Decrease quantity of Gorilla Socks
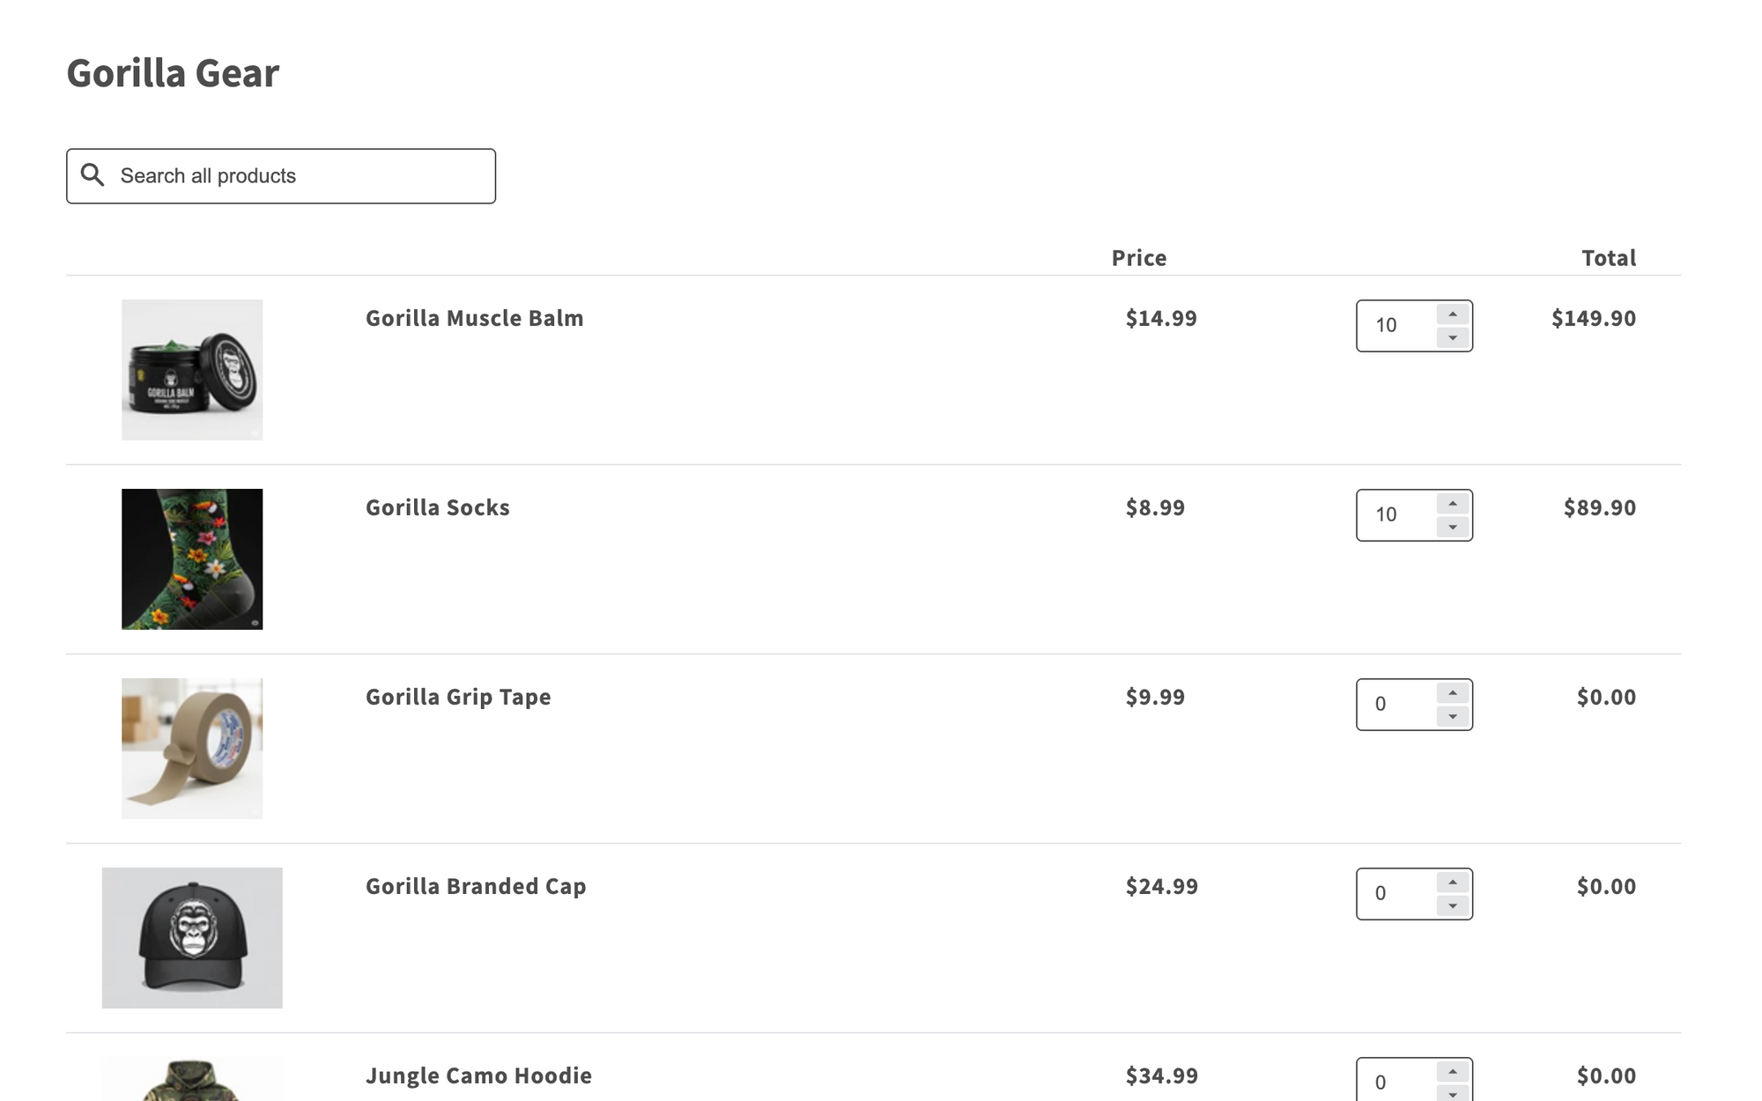Image resolution: width=1762 pixels, height=1101 pixels. [1454, 528]
